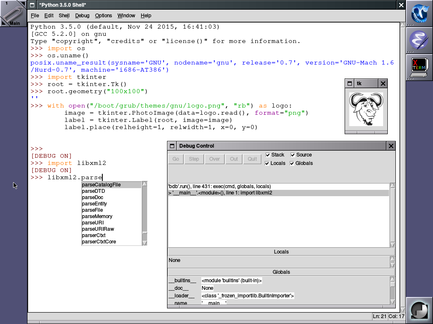
Task: Click the Ln: 21 status indicator
Action: point(379,316)
